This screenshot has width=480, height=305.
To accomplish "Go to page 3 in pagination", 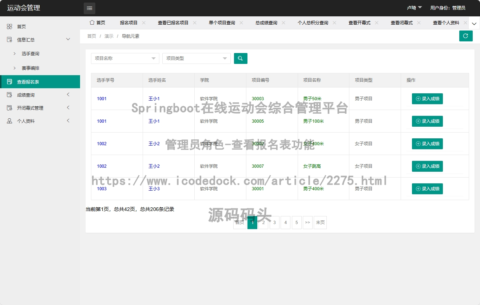I will point(274,223).
